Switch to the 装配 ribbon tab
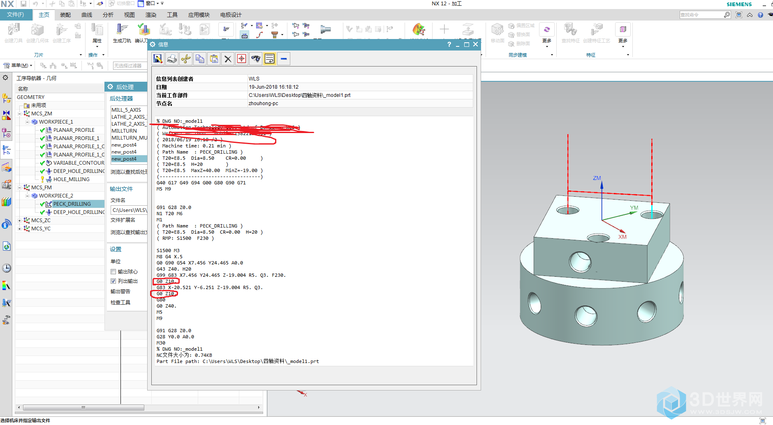This screenshot has width=773, height=425. [x=65, y=15]
